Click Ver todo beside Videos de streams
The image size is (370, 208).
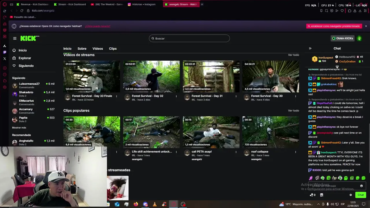pos(293,55)
